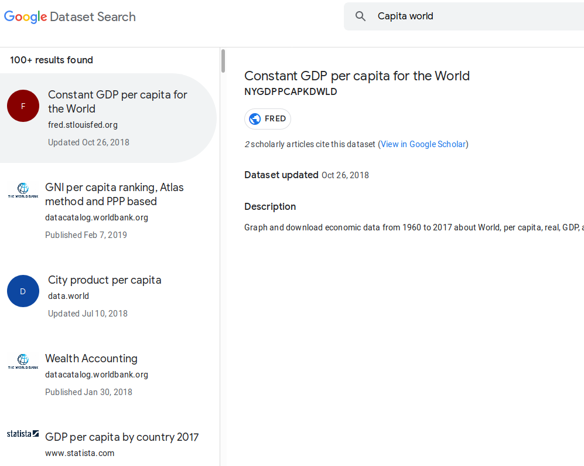Click the 'Published Jan 30, 2018' text
Screen dimensions: 584x466
click(x=88, y=392)
